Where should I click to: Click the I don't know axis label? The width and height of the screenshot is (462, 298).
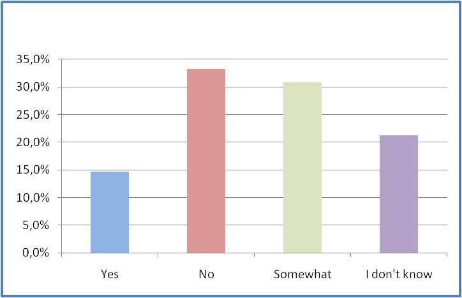pyautogui.click(x=399, y=274)
